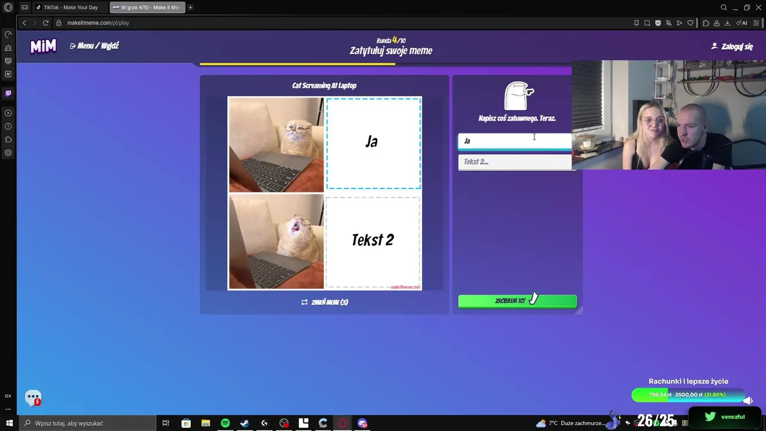This screenshot has height=431, width=766.
Task: Open Spotify from the taskbar
Action: click(x=225, y=423)
